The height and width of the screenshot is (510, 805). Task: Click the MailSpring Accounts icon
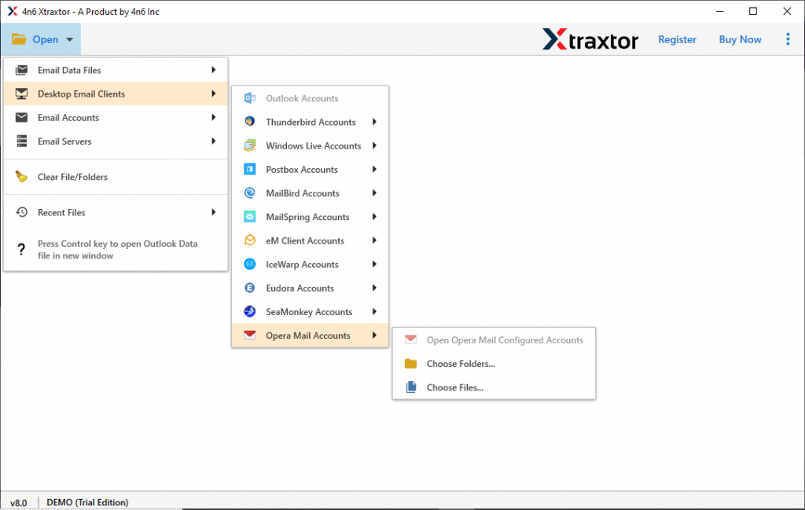click(x=252, y=216)
